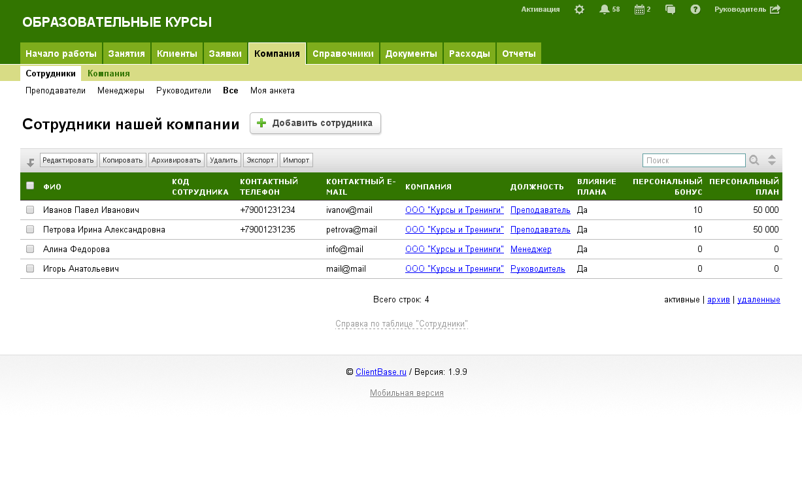This screenshot has height=482, width=802.
Task: Switch to the Компания sub-tab
Action: coord(109,74)
